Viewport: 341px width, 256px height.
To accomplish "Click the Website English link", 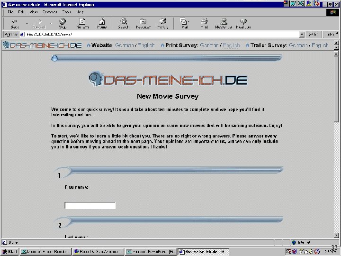I will click(x=146, y=46).
